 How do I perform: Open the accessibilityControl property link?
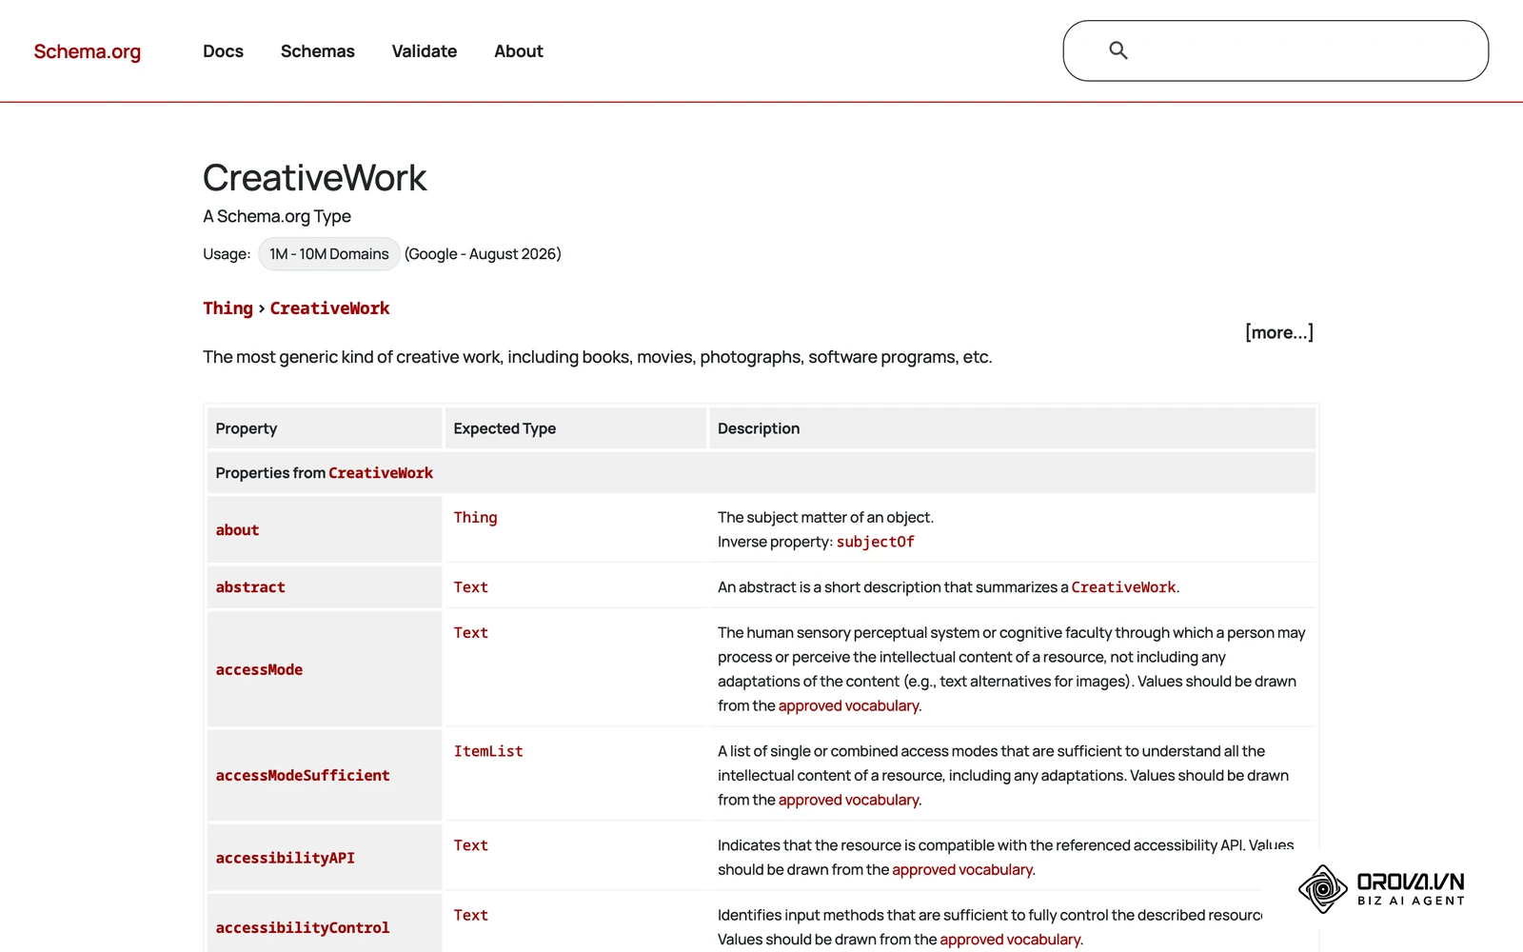(x=303, y=928)
